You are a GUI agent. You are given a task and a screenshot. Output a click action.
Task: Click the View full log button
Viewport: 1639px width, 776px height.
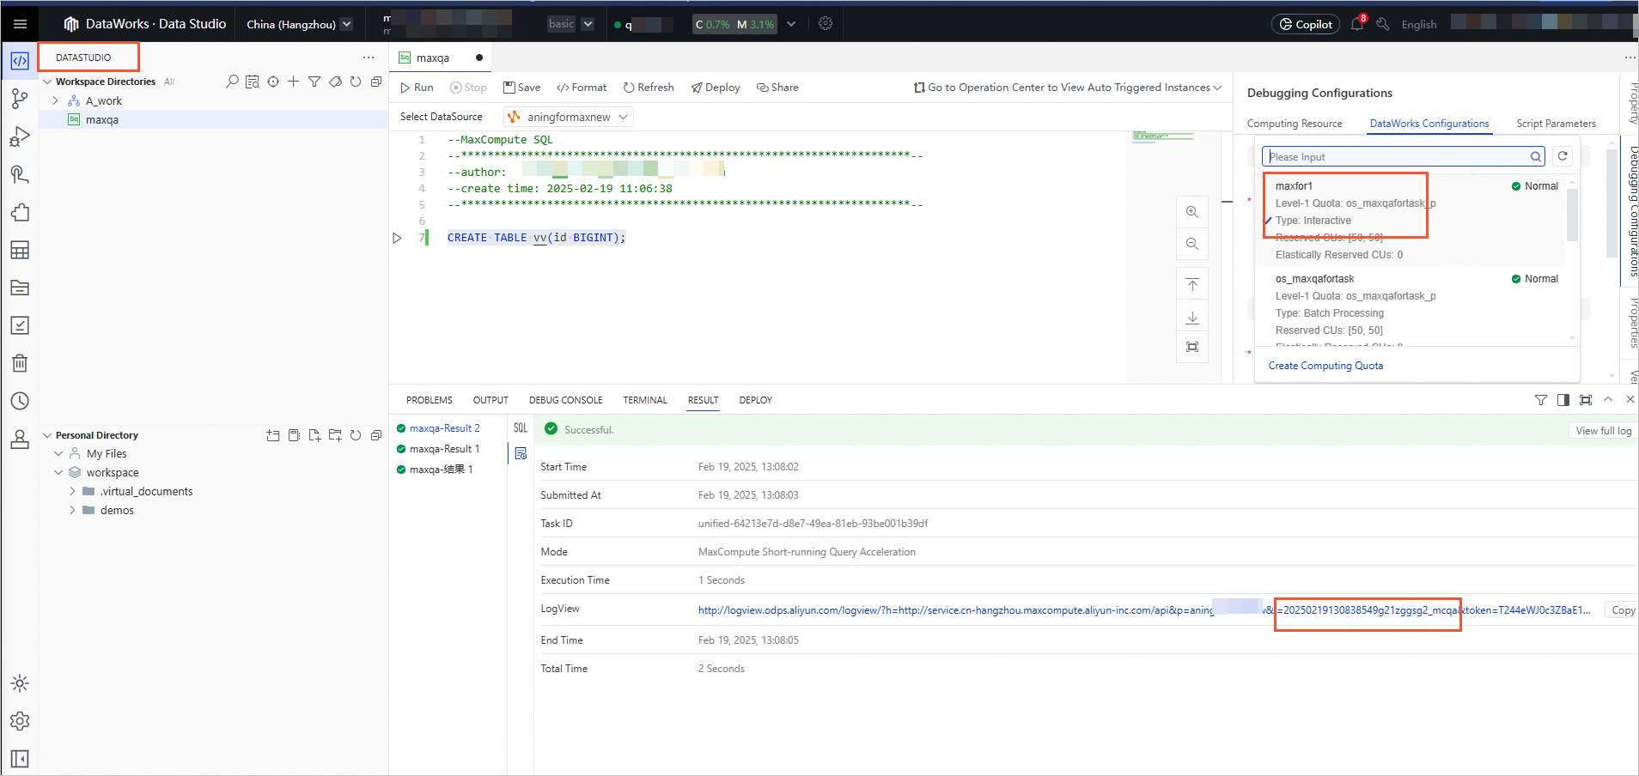tap(1603, 431)
